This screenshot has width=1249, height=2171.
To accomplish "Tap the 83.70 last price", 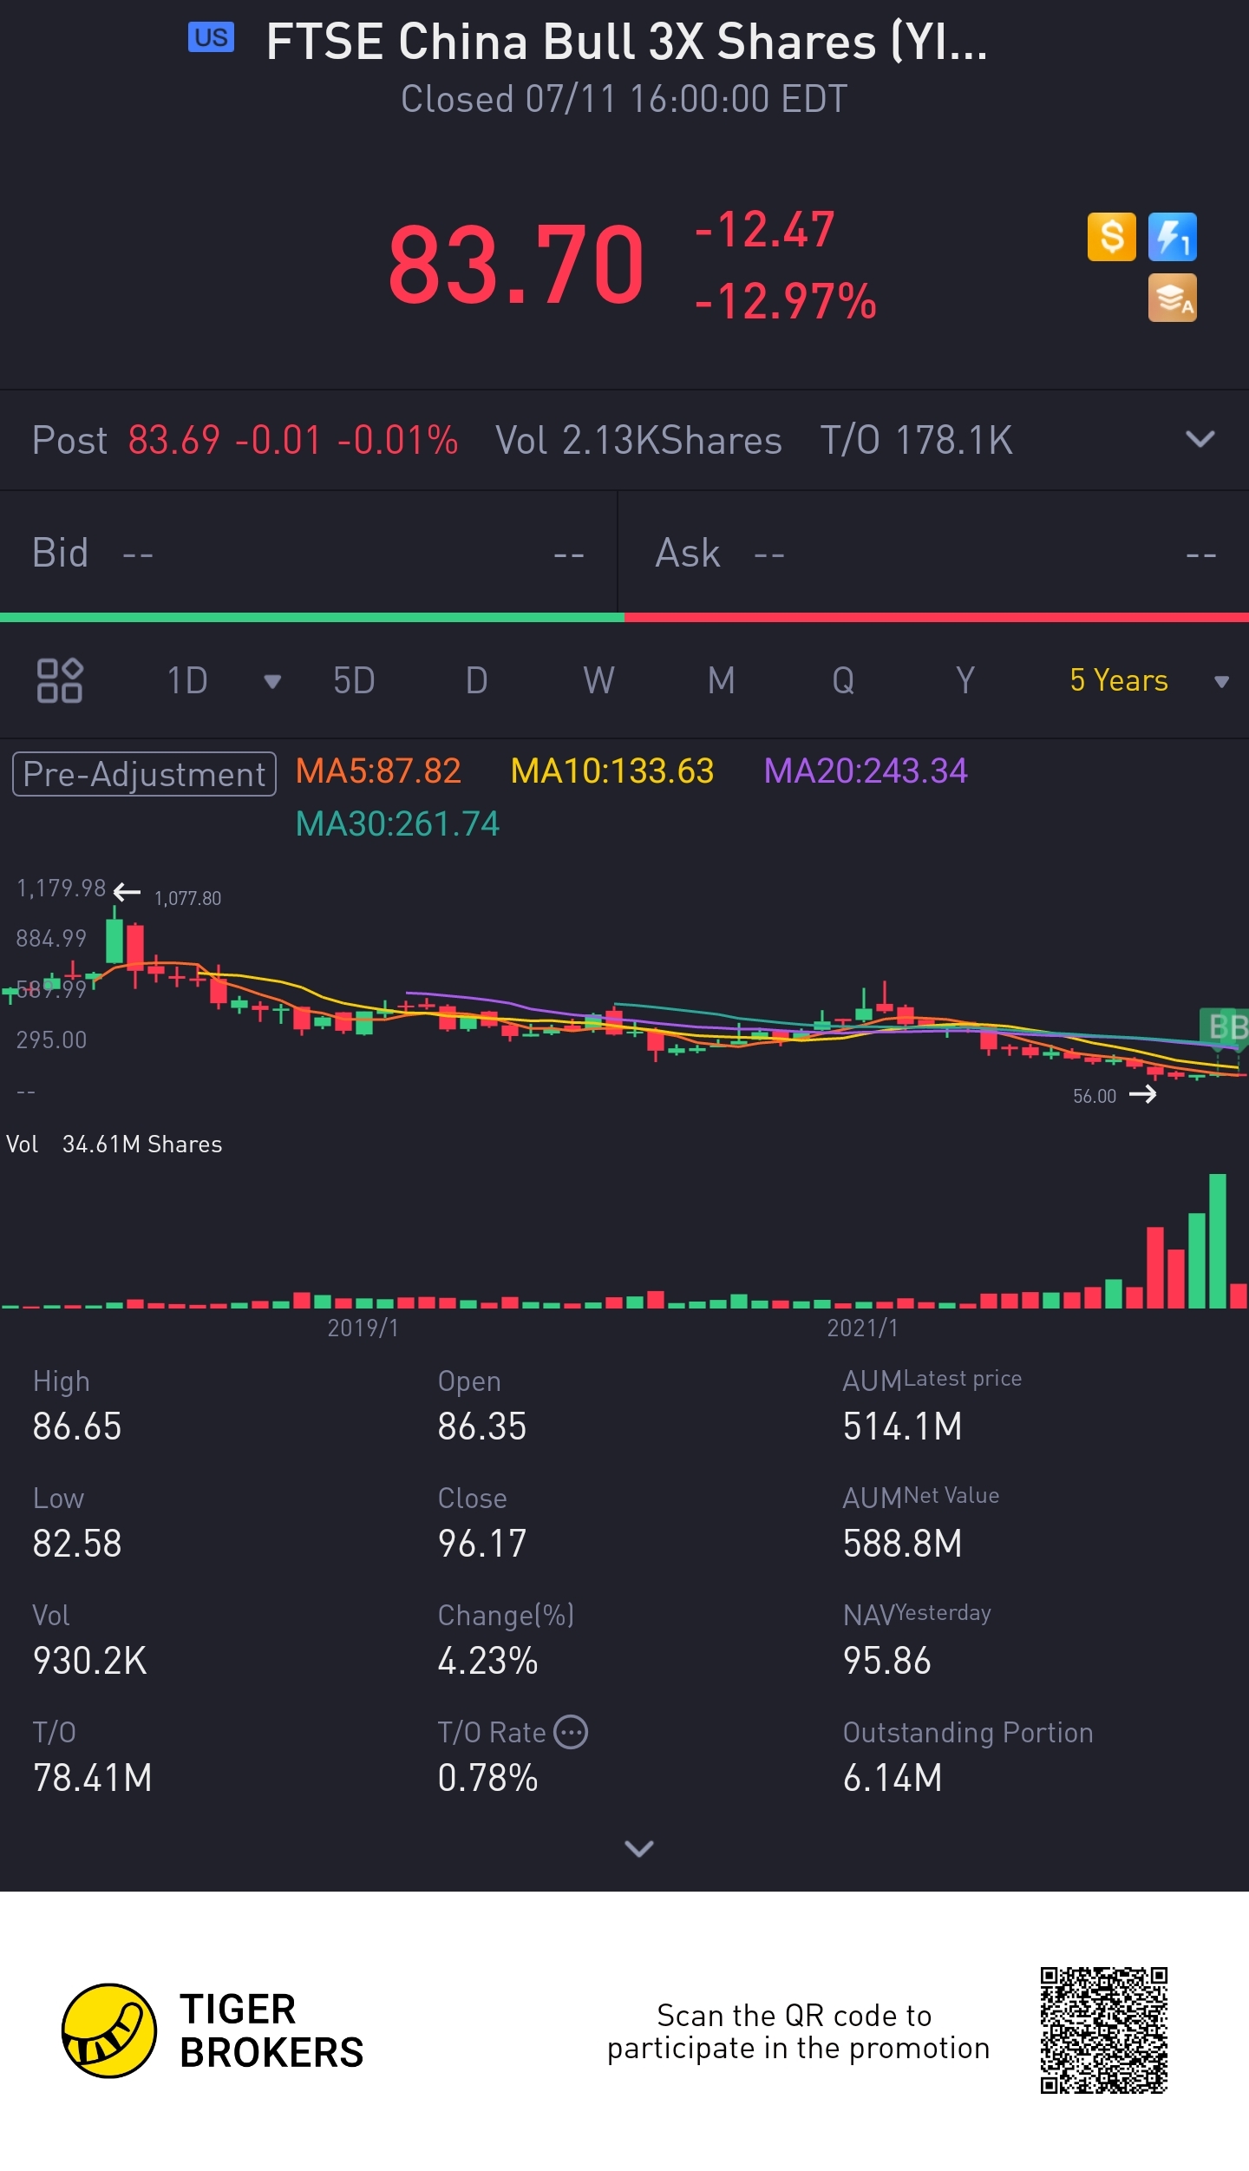I will (516, 265).
